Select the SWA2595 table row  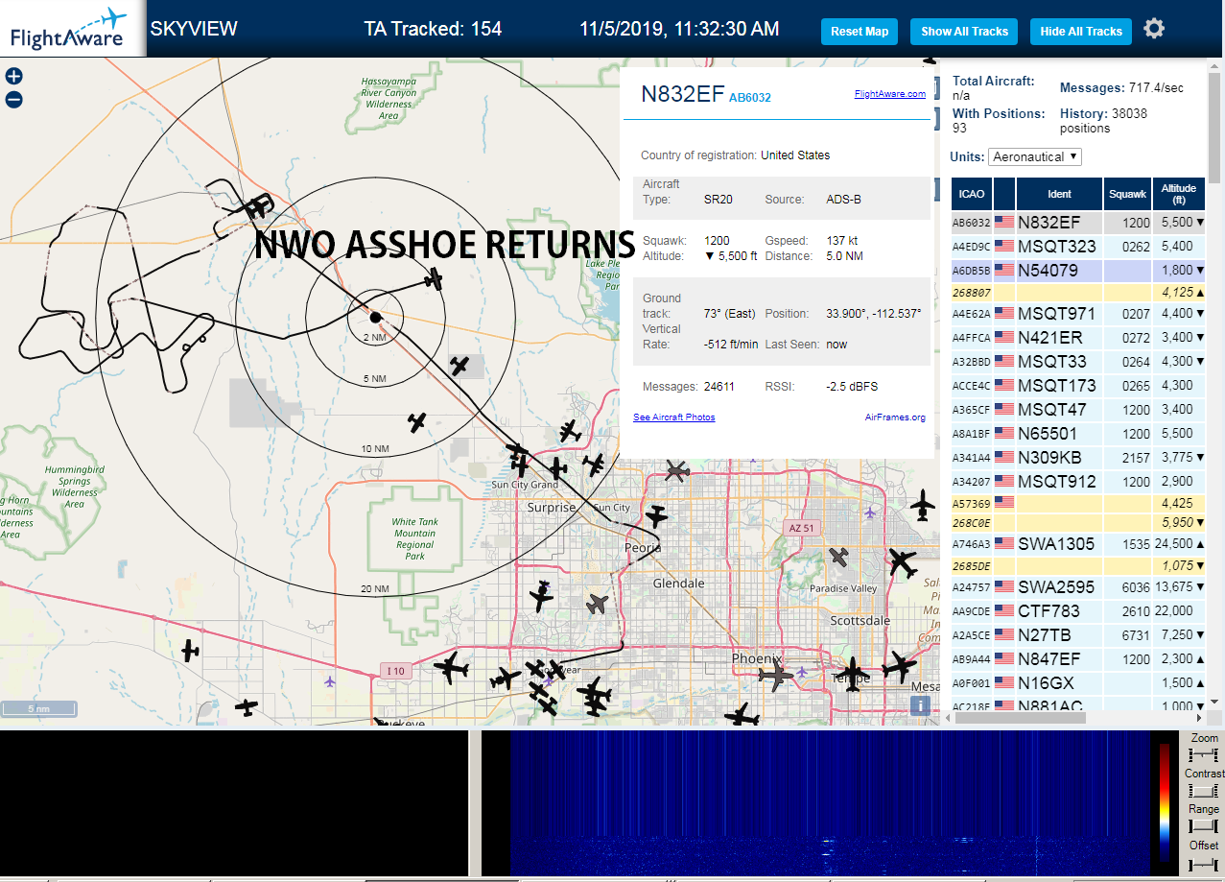coord(1078,586)
